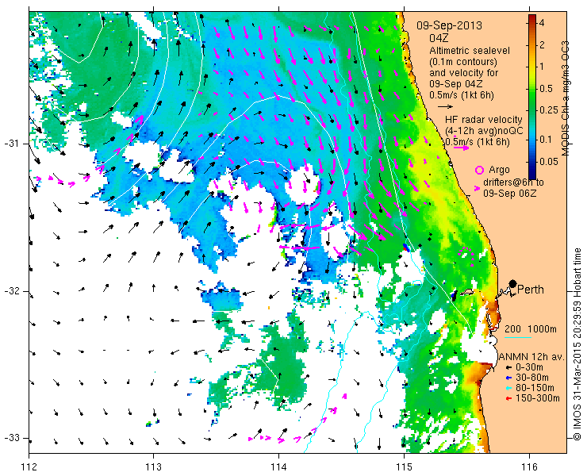Click the longitude axis label 114
Viewport: 587px width, 476px height.
(x=278, y=467)
